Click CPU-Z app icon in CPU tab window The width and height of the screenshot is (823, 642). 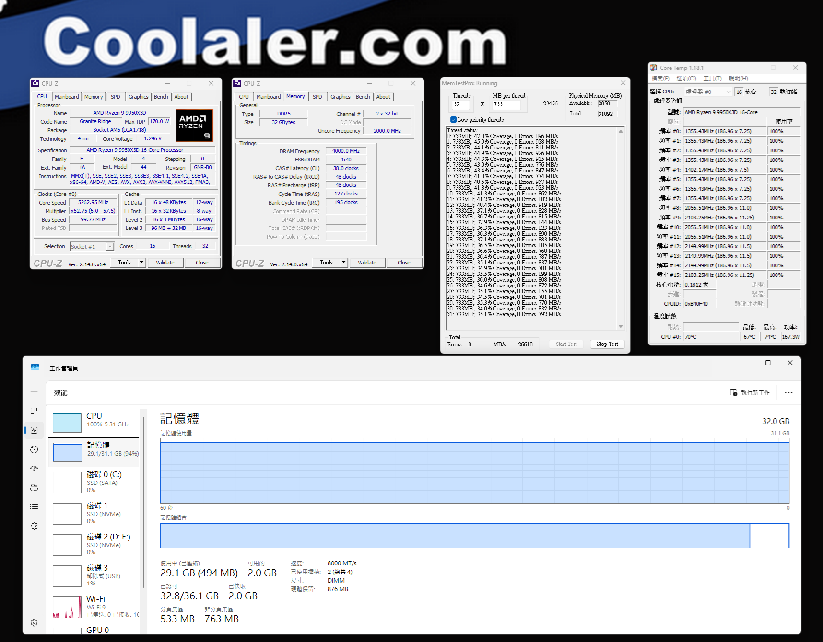click(x=35, y=83)
